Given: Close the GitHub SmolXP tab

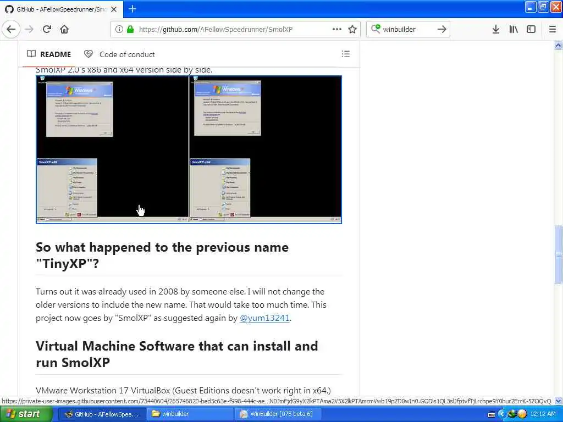Looking at the screenshot, I should coord(114,9).
